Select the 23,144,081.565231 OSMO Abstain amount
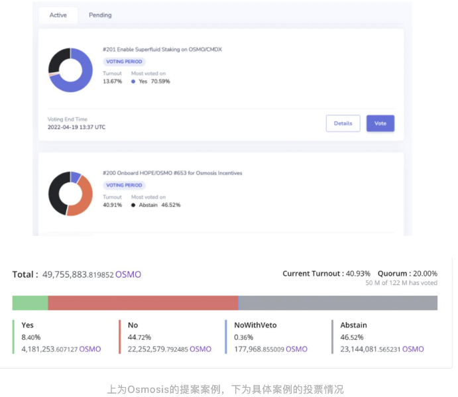Viewport: 458px width, 397px height. [x=382, y=349]
